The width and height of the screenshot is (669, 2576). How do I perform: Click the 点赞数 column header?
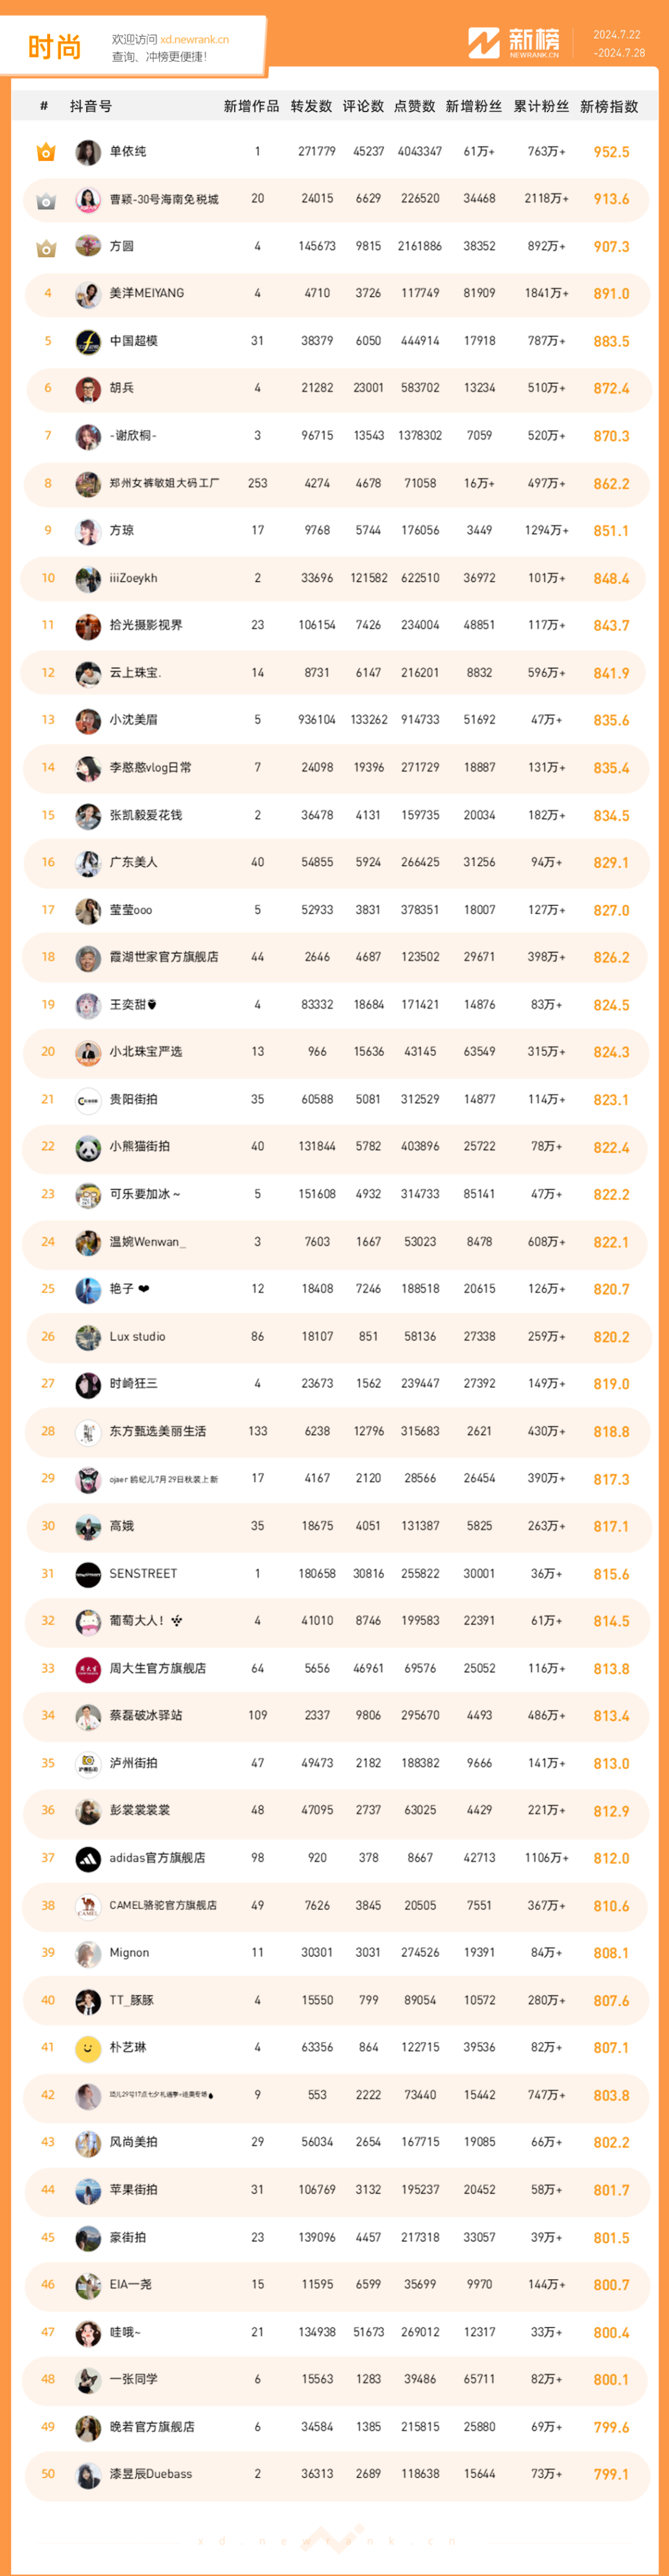click(414, 107)
